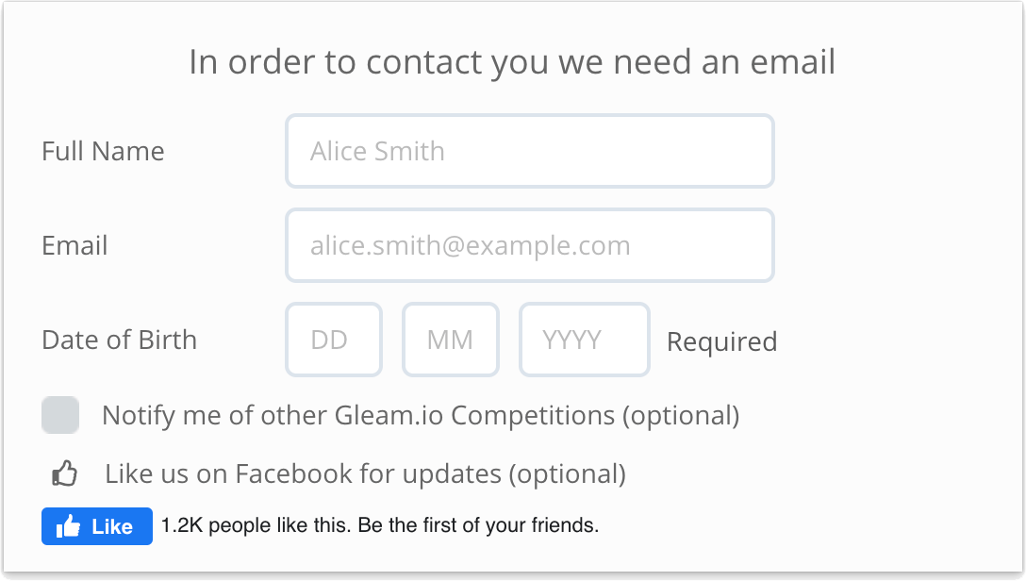Focus the Email address input field
This screenshot has width=1026, height=581.
(529, 245)
